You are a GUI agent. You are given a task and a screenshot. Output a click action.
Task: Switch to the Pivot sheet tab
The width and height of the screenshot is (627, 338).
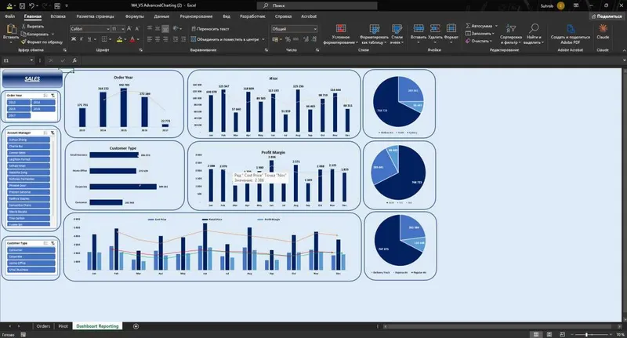63,326
